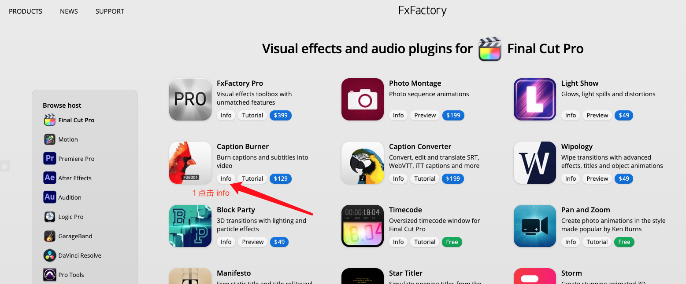686x284 pixels.
Task: Open the Caption Converter parrot icon
Action: [x=363, y=163]
